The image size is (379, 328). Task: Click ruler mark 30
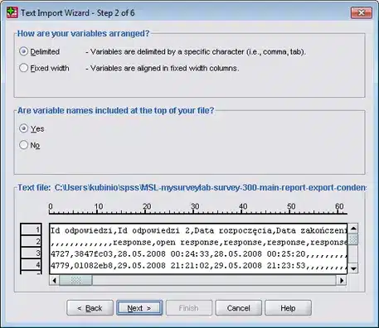[195, 206]
